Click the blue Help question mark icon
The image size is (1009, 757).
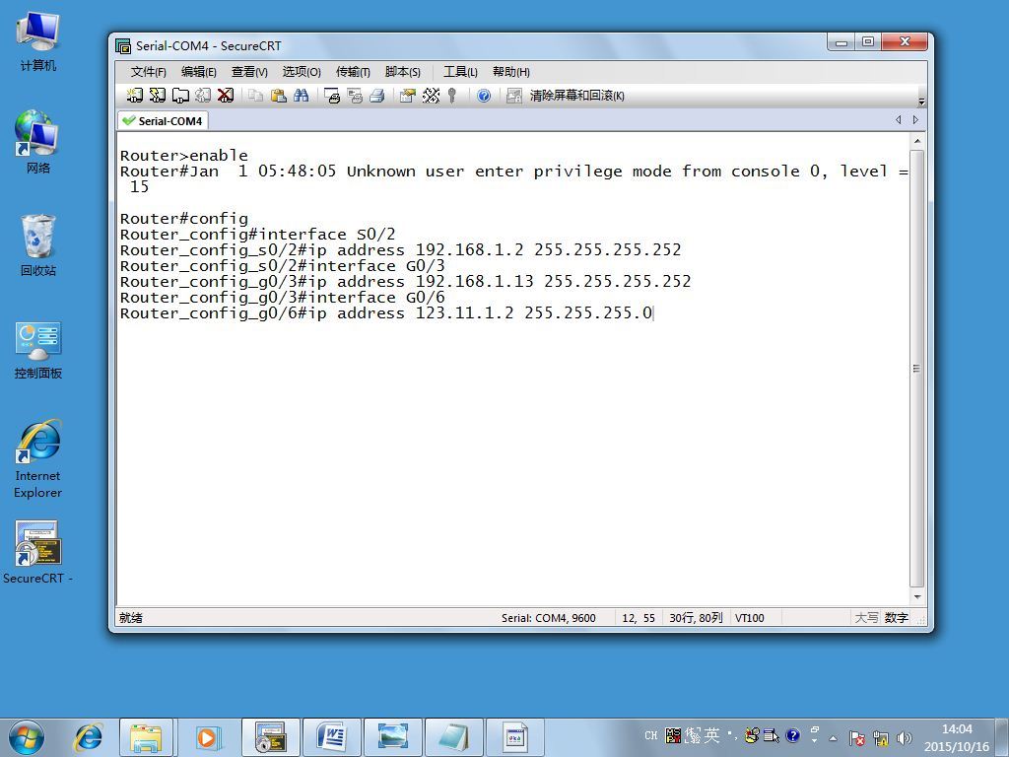(484, 96)
